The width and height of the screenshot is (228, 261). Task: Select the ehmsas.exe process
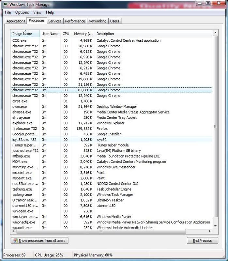[x=112, y=112]
